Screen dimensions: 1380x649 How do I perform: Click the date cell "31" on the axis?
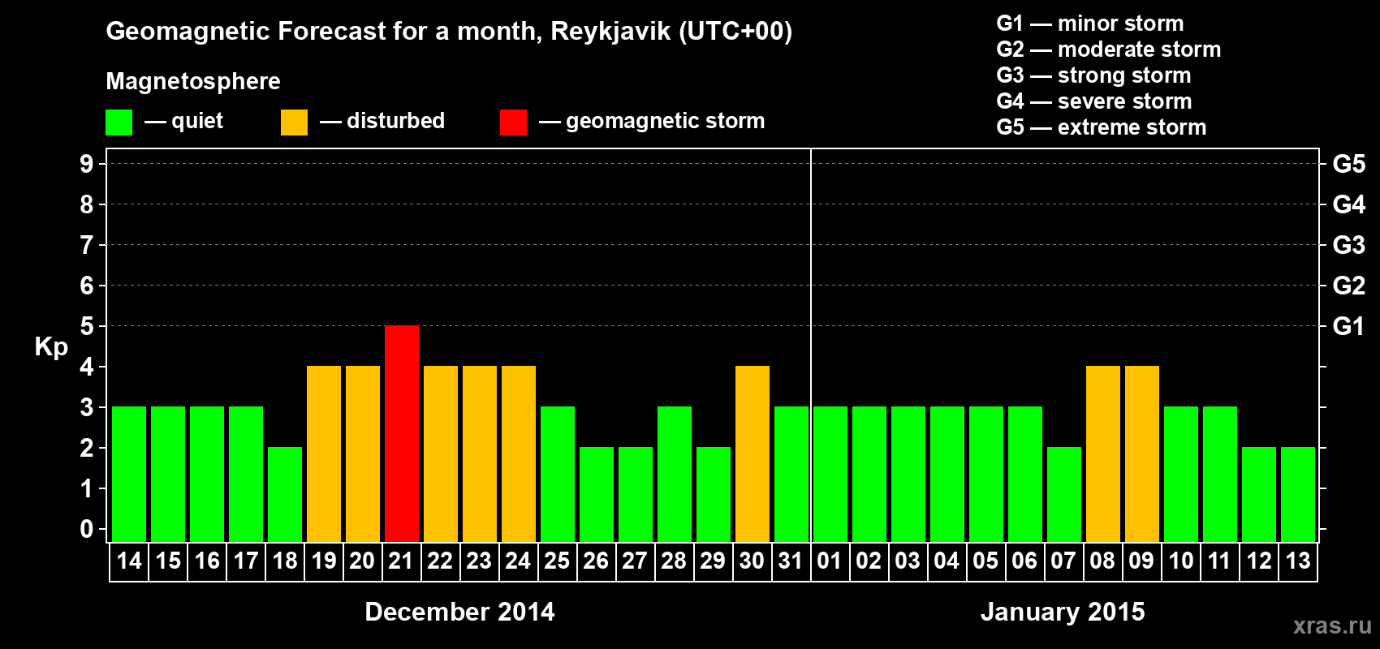(791, 561)
